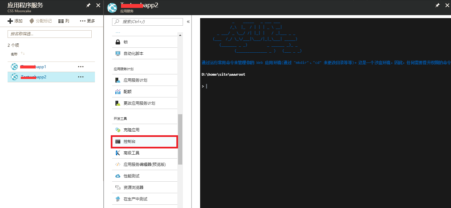
Task: Click the 克隆应用 clone app icon
Action: [118, 130]
